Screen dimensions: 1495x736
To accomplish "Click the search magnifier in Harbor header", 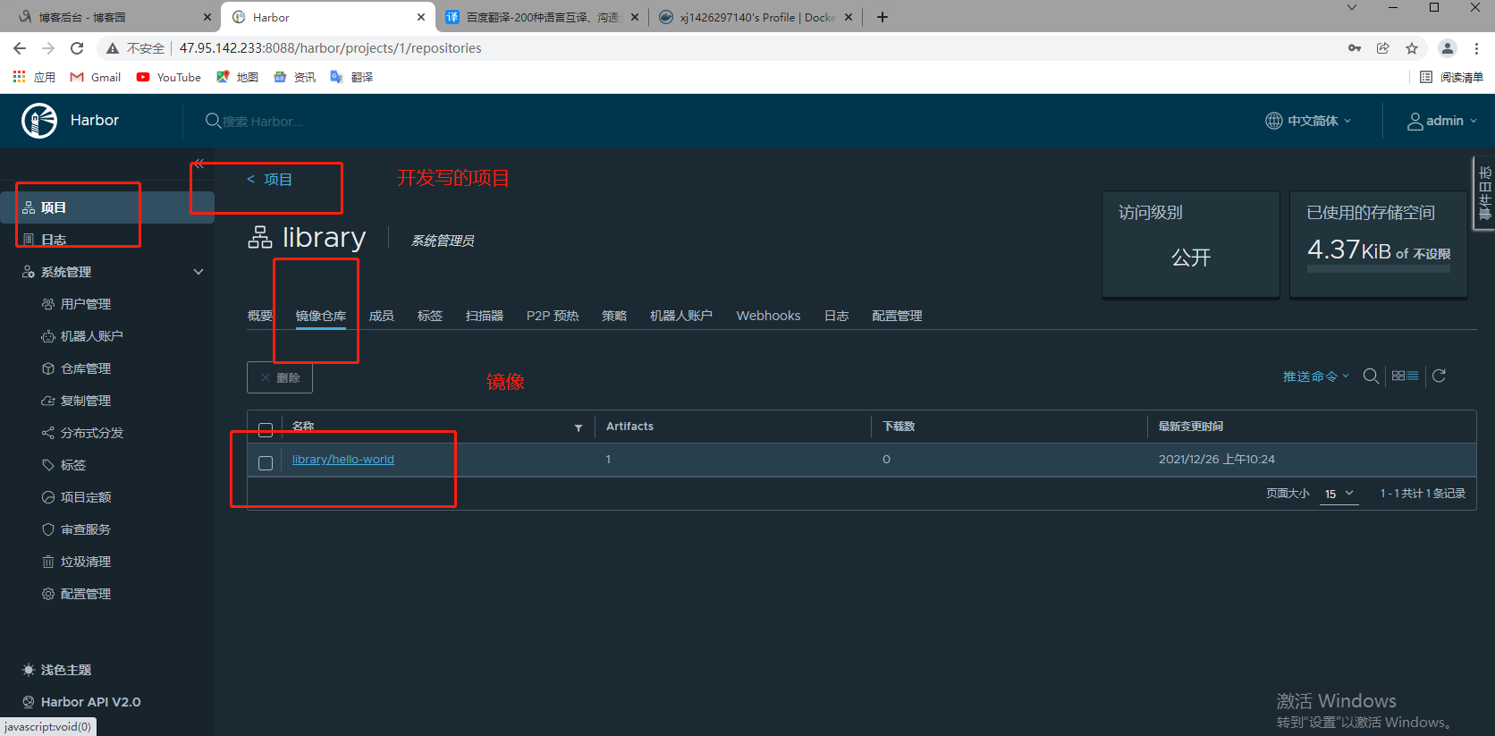I will [x=213, y=121].
